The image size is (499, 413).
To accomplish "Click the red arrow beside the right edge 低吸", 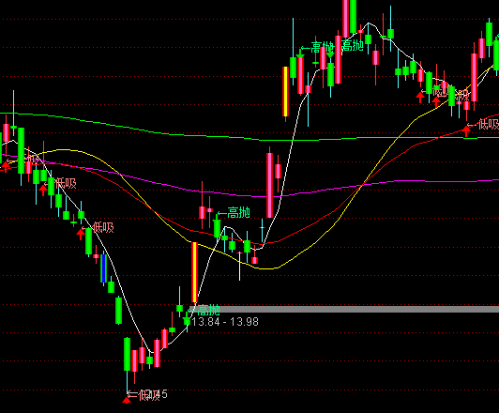I will [466, 130].
